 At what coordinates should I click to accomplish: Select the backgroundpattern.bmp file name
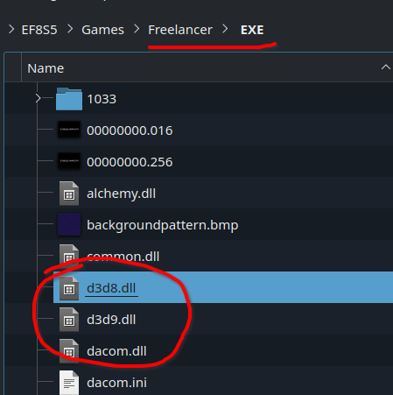pos(163,225)
